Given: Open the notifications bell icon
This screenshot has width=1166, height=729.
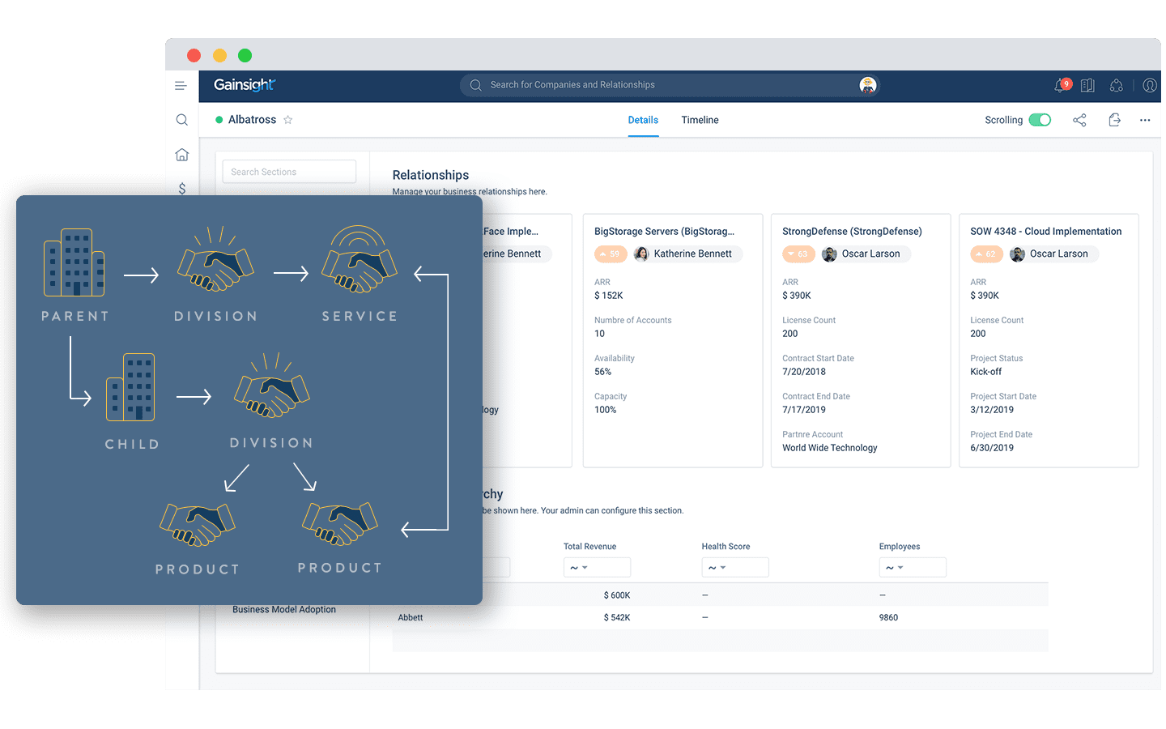Looking at the screenshot, I should click(x=1061, y=85).
